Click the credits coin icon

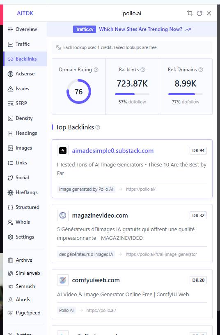(x=58, y=47)
